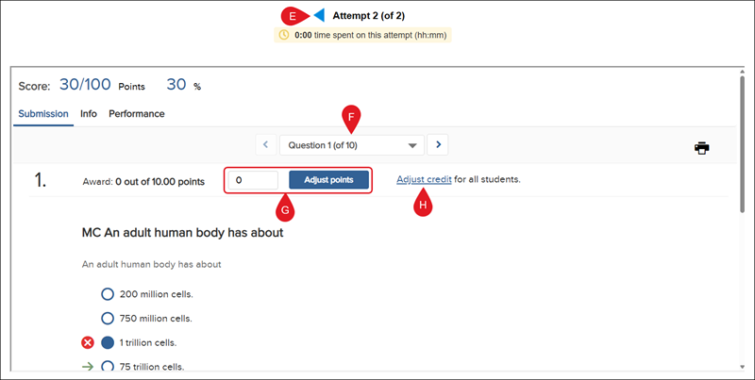Open the Performance tab
755x380 pixels.
point(137,114)
